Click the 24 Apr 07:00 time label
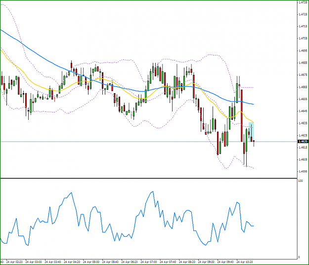This screenshot has height=265, width=309. click(149, 262)
